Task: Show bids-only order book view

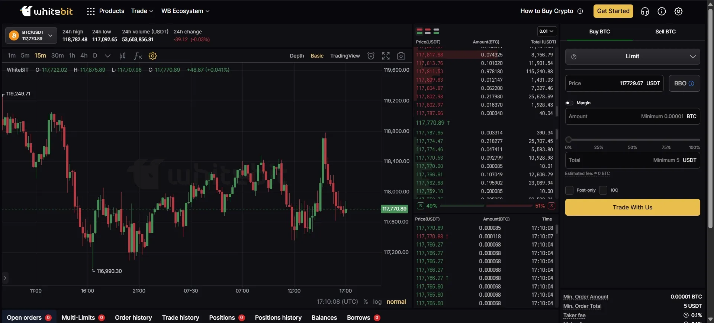Action: pos(436,31)
